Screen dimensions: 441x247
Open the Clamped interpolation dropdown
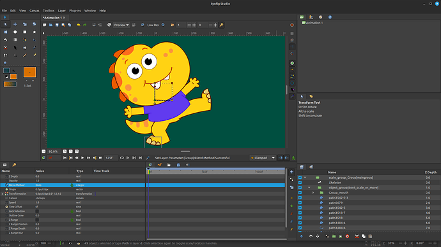(263, 158)
